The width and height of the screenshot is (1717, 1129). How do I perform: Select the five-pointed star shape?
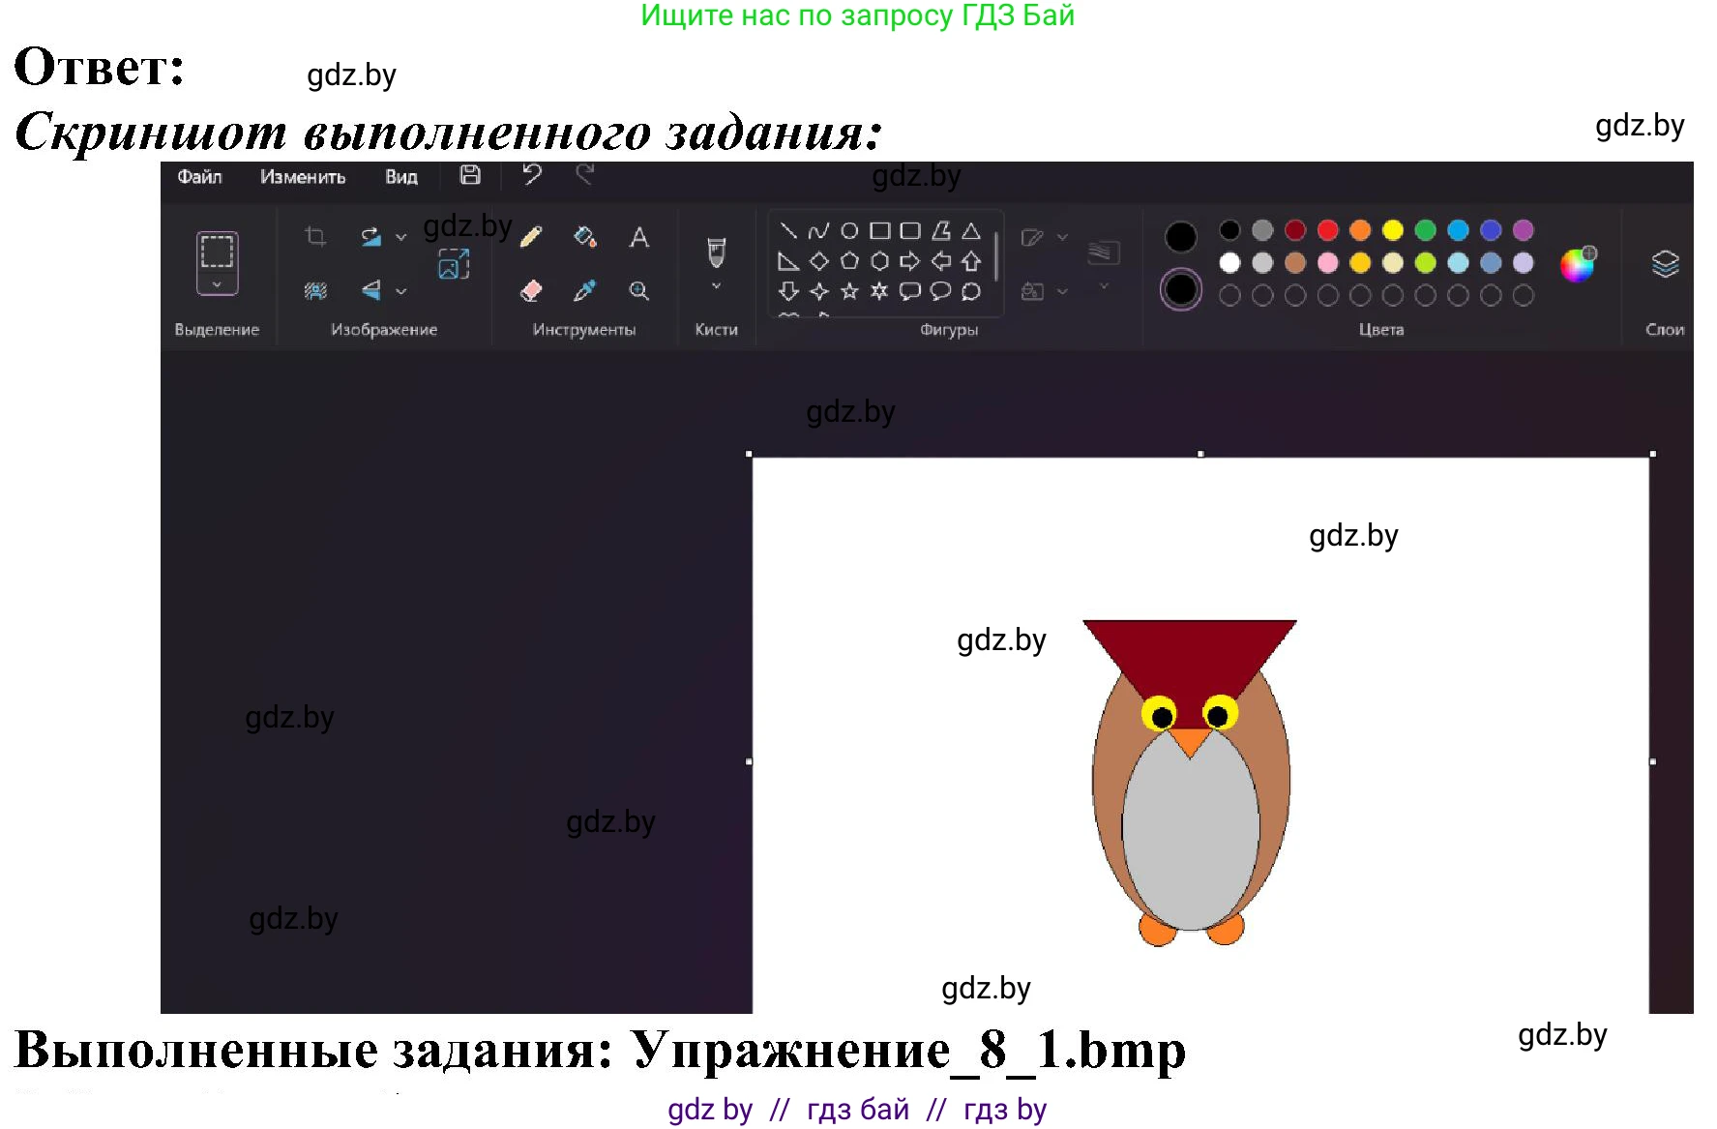[849, 292]
